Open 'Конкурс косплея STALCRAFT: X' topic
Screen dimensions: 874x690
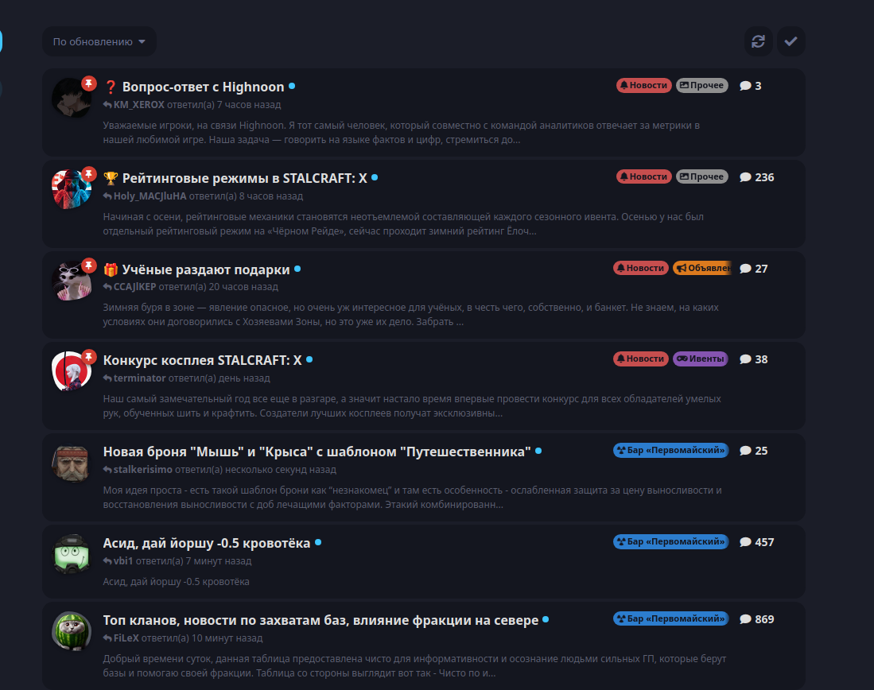tap(202, 361)
